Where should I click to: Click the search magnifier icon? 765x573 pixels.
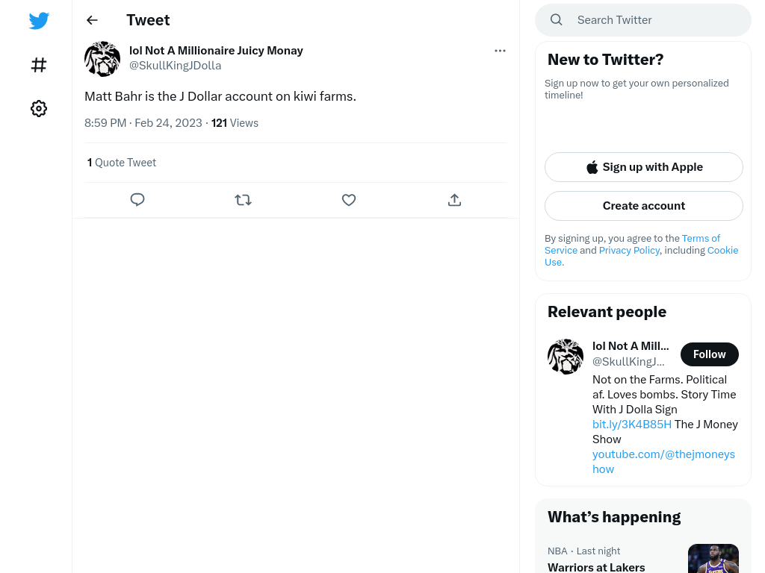tap(556, 20)
